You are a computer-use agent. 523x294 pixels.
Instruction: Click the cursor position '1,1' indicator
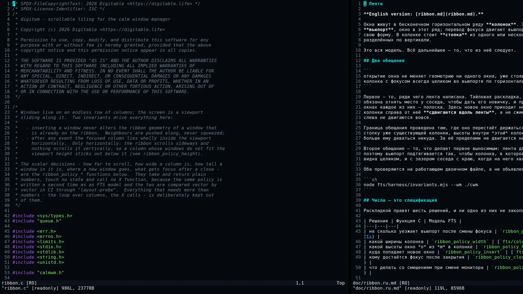300,283
